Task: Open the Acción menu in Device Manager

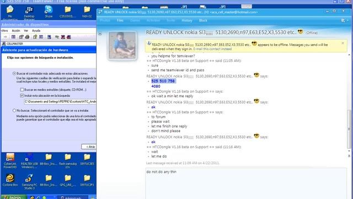Action: coord(16,31)
